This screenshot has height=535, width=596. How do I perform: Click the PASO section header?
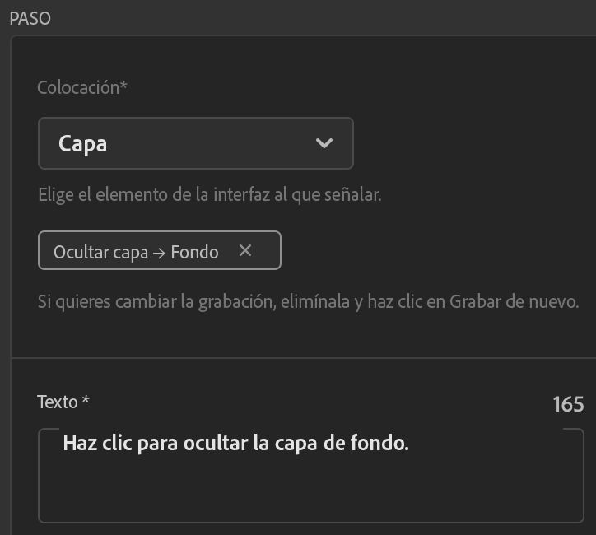[x=30, y=18]
